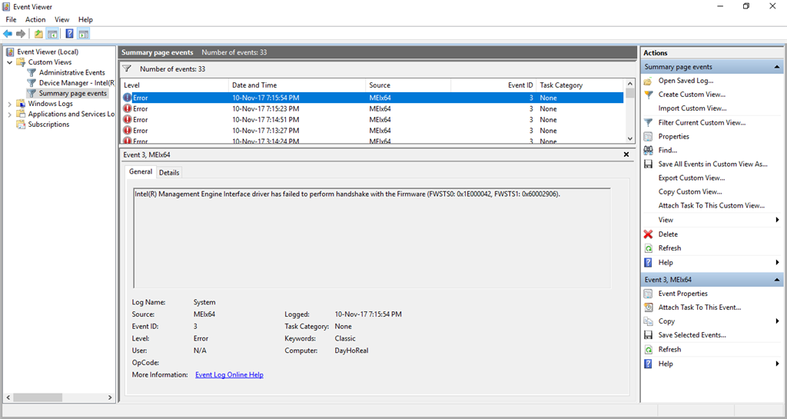Click the Properties page icon

click(649, 137)
